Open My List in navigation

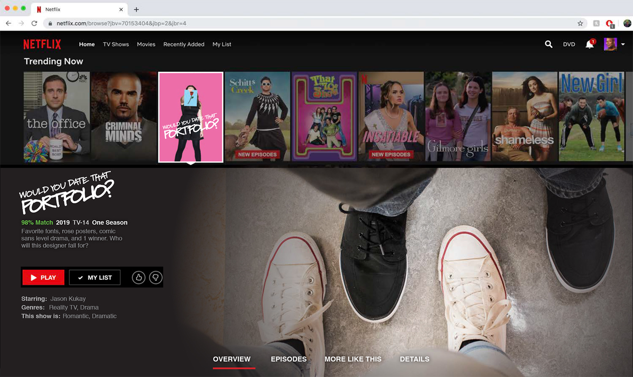coord(222,44)
